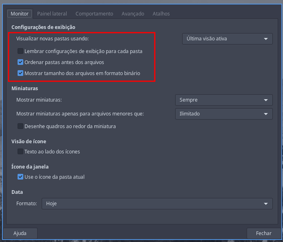Click the Monitor tab
The height and width of the screenshot is (242, 283).
click(20, 13)
